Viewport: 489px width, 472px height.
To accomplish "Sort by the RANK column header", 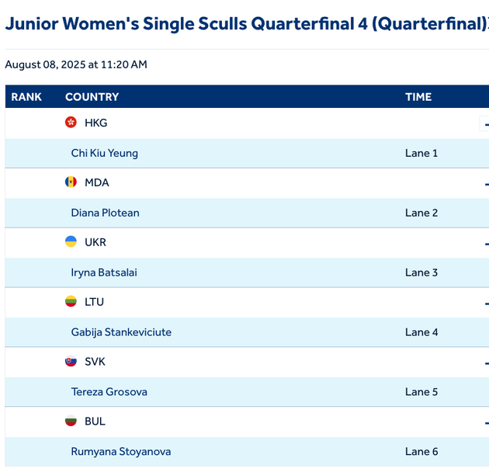I will coord(26,97).
